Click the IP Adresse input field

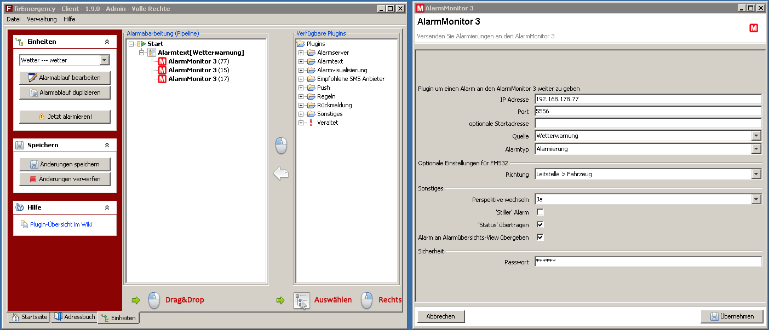648,99
